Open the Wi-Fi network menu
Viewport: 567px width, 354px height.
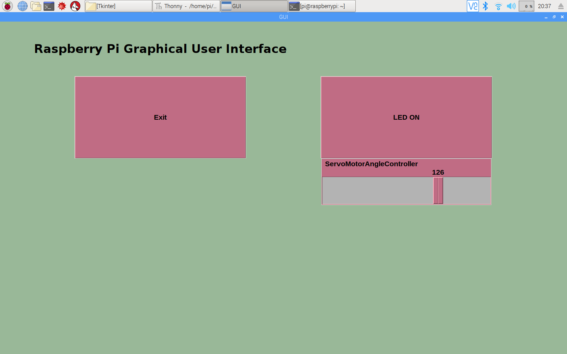[498, 6]
